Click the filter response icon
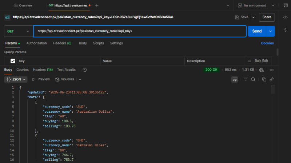Screen dimensions: 291x163 click(246, 79)
